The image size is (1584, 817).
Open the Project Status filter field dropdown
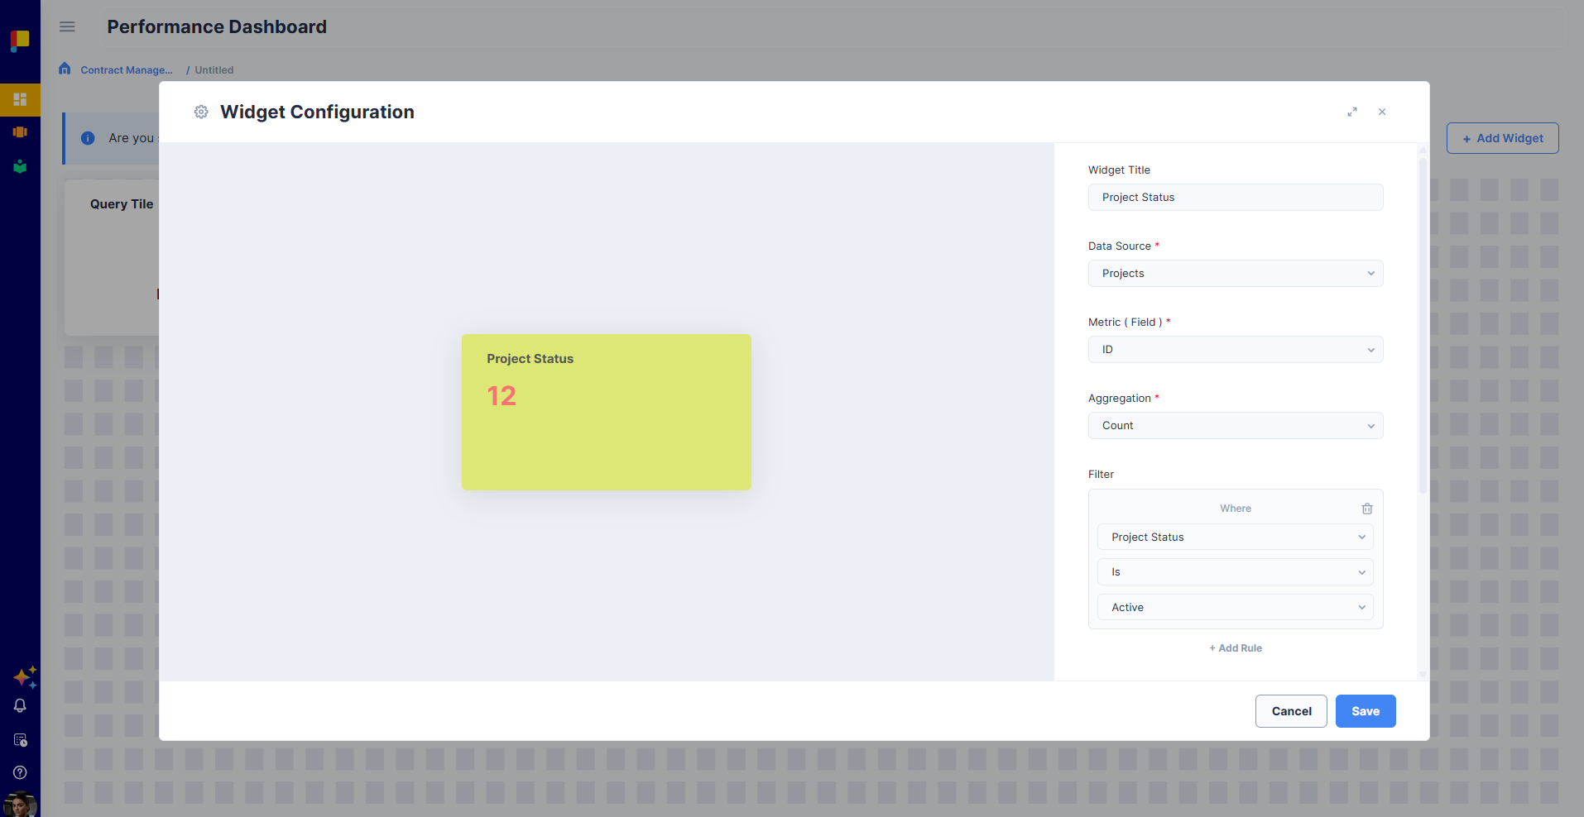coord(1236,537)
